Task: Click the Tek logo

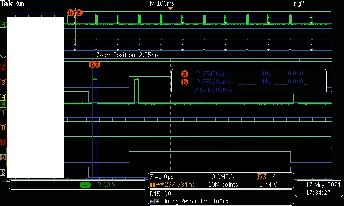Action: 7,3
